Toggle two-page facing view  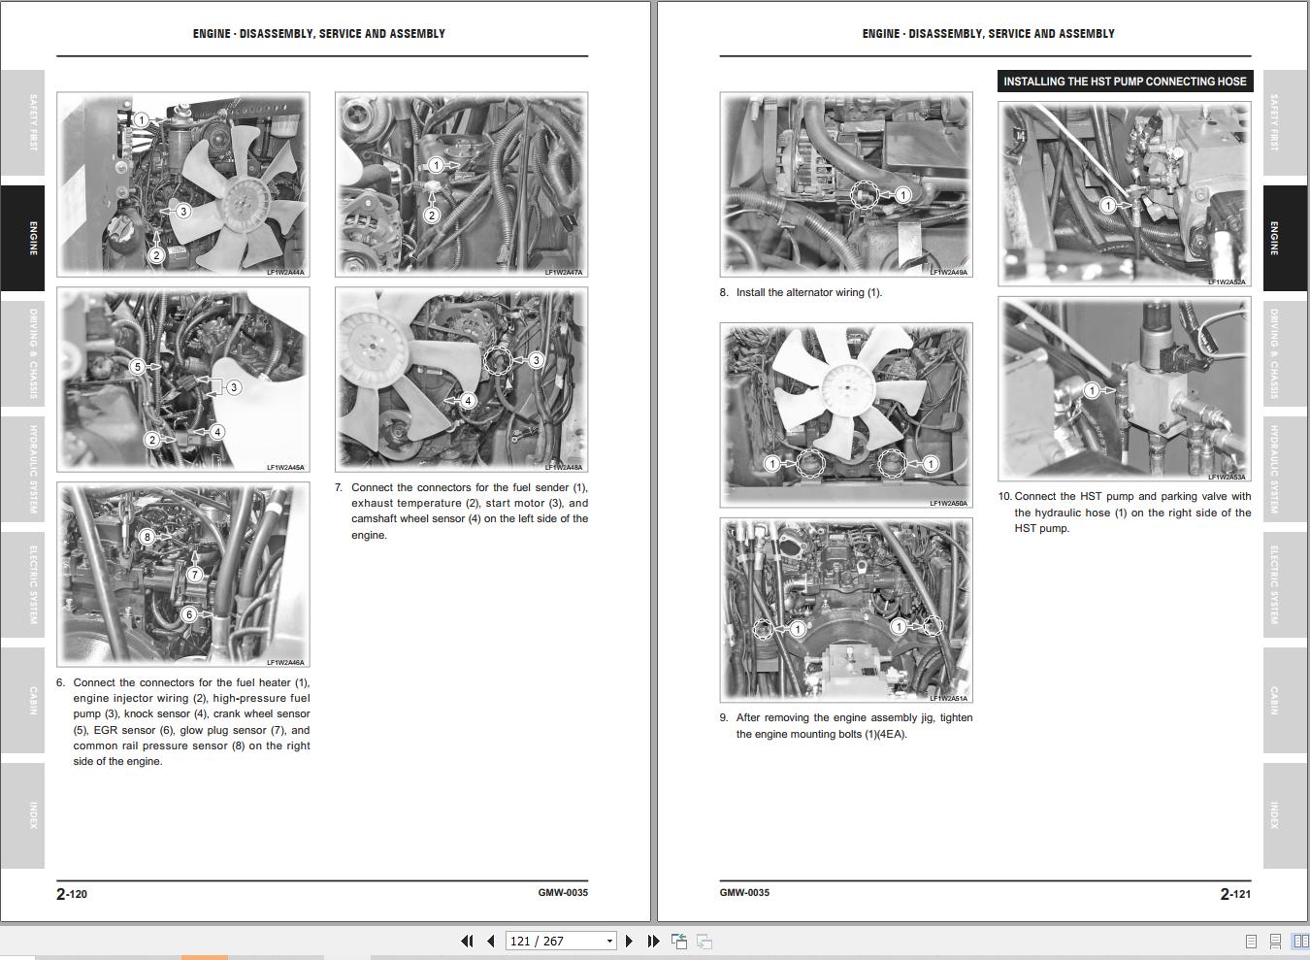click(1300, 941)
